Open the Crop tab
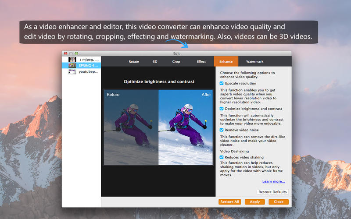351x219 pixels. pos(176,62)
